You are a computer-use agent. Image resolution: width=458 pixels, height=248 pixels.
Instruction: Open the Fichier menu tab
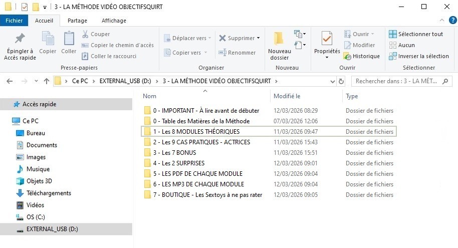coord(14,21)
